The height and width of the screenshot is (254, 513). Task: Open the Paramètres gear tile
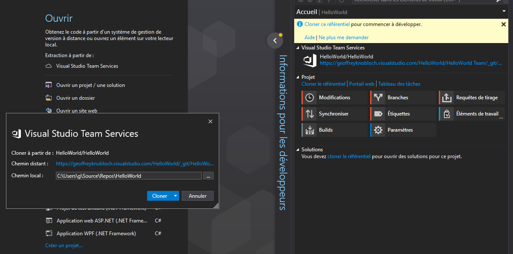(403, 130)
